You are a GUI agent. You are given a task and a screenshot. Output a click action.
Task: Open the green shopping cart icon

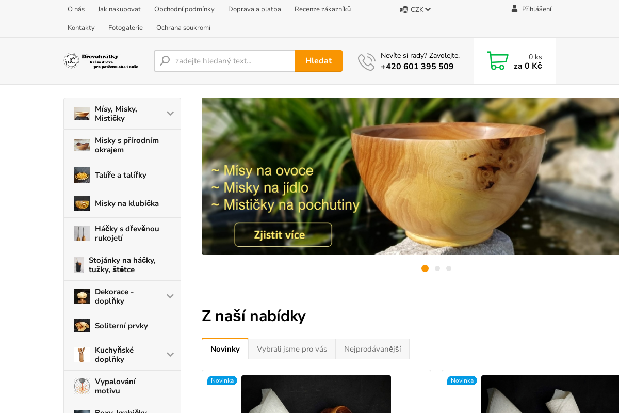(498, 60)
